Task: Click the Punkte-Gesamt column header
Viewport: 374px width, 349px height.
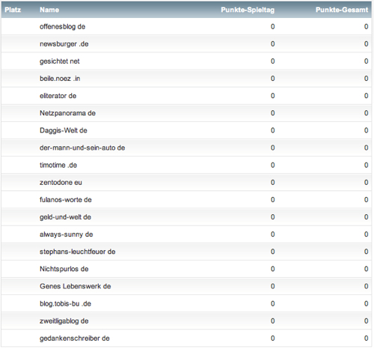Action: [x=342, y=10]
